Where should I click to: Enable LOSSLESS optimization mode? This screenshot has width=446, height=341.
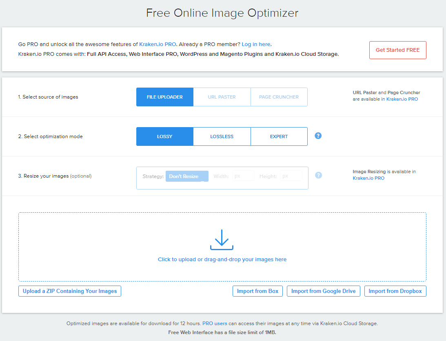pyautogui.click(x=222, y=136)
